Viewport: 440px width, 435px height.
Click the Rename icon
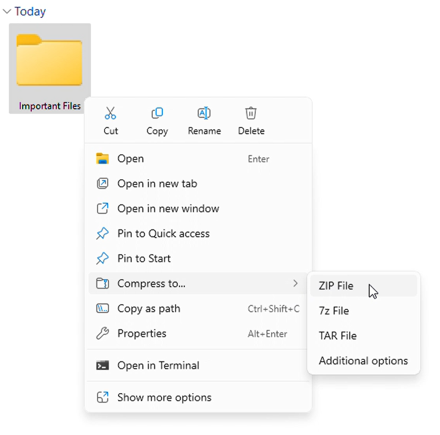click(204, 113)
